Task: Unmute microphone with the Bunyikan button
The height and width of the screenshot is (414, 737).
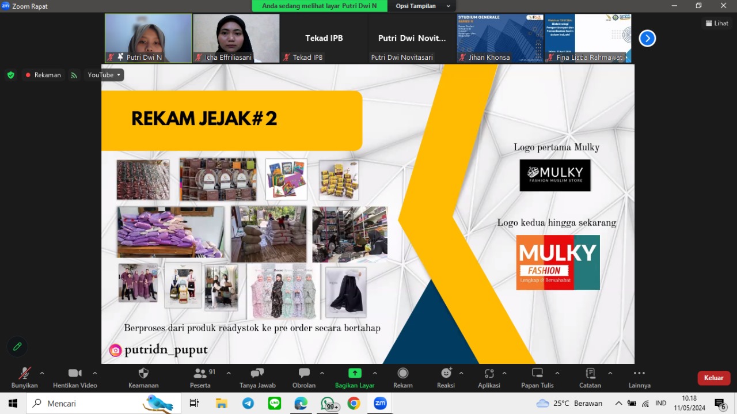Action: pos(24,377)
